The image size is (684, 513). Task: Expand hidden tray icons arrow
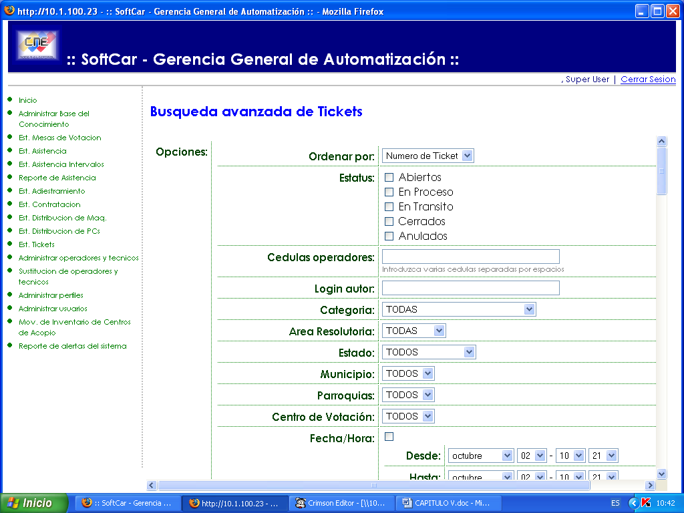633,503
